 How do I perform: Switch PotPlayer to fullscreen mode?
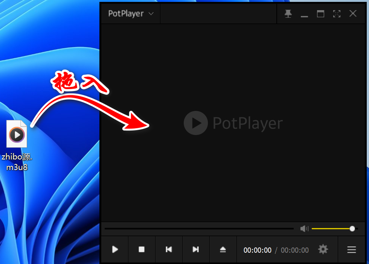pos(337,14)
